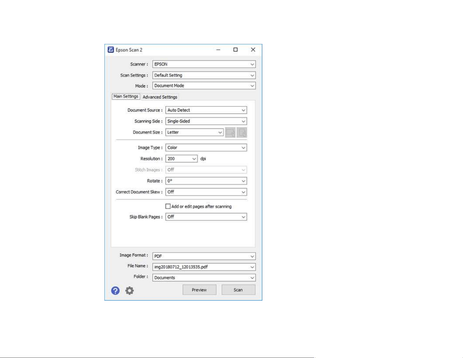Choose a Document Size from dropdown
Image resolution: width=463 pixels, height=358 pixels.
pos(195,132)
